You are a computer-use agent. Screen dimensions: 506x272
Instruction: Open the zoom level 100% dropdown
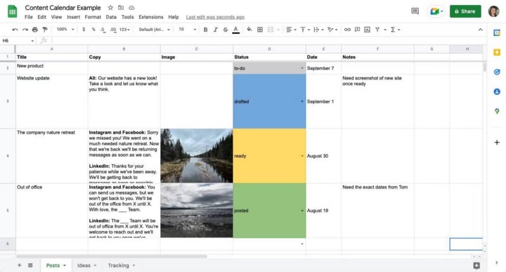(64, 30)
